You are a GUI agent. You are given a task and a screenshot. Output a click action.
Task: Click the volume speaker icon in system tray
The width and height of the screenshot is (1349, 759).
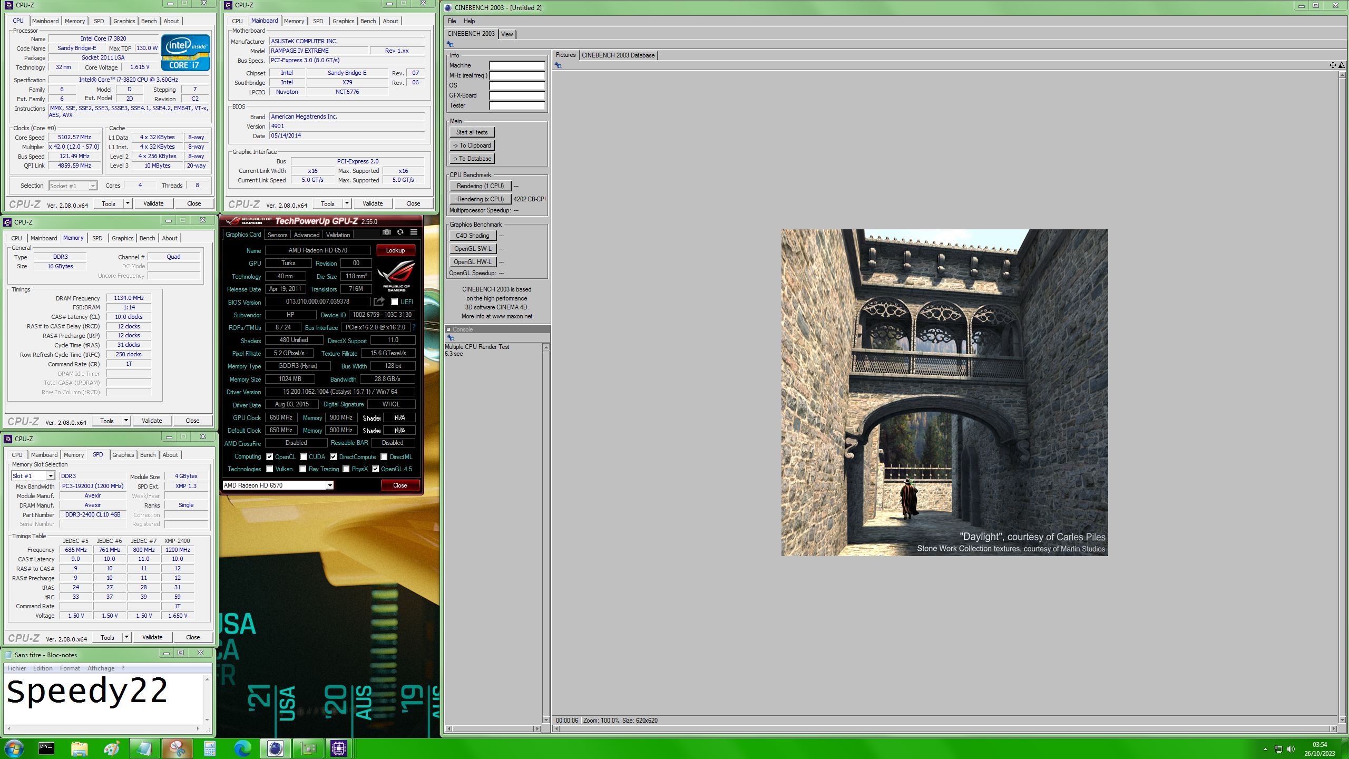click(x=1291, y=749)
